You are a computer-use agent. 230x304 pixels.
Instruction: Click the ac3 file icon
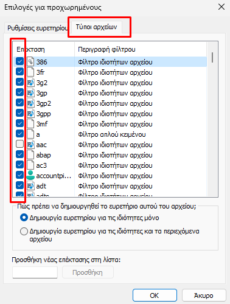[x=30, y=165]
